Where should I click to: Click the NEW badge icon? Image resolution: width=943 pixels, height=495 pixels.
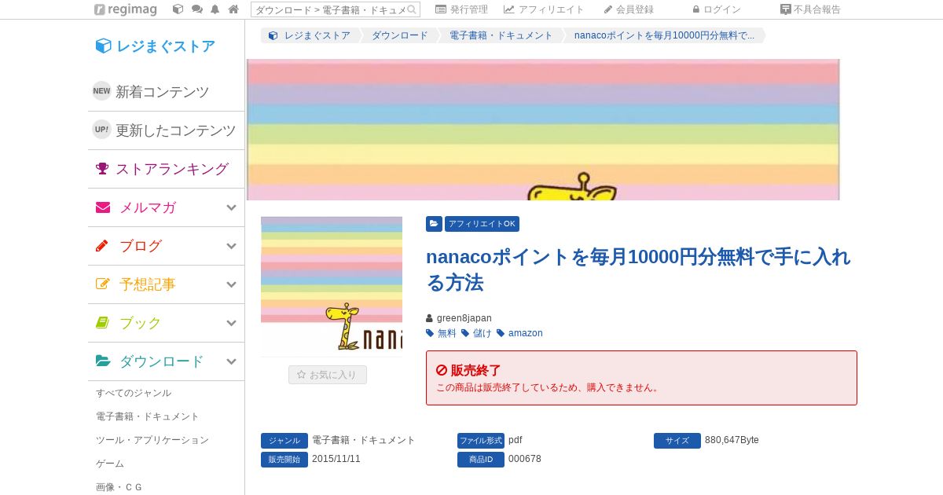[101, 91]
